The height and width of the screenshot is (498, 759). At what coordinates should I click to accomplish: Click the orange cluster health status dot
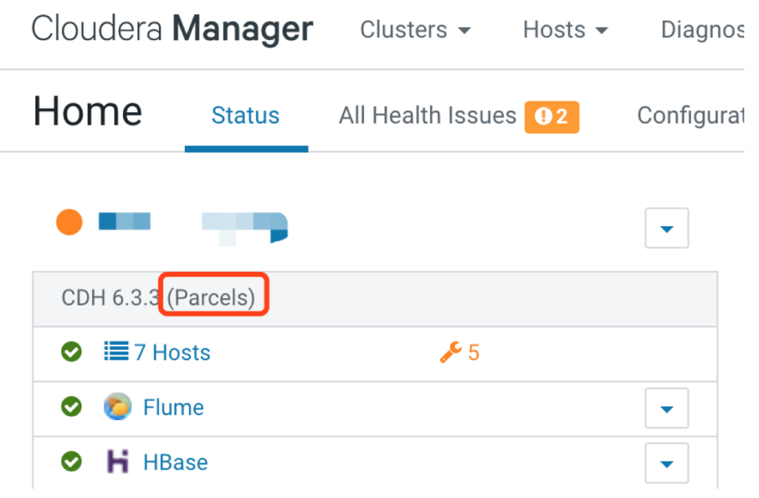coord(70,223)
